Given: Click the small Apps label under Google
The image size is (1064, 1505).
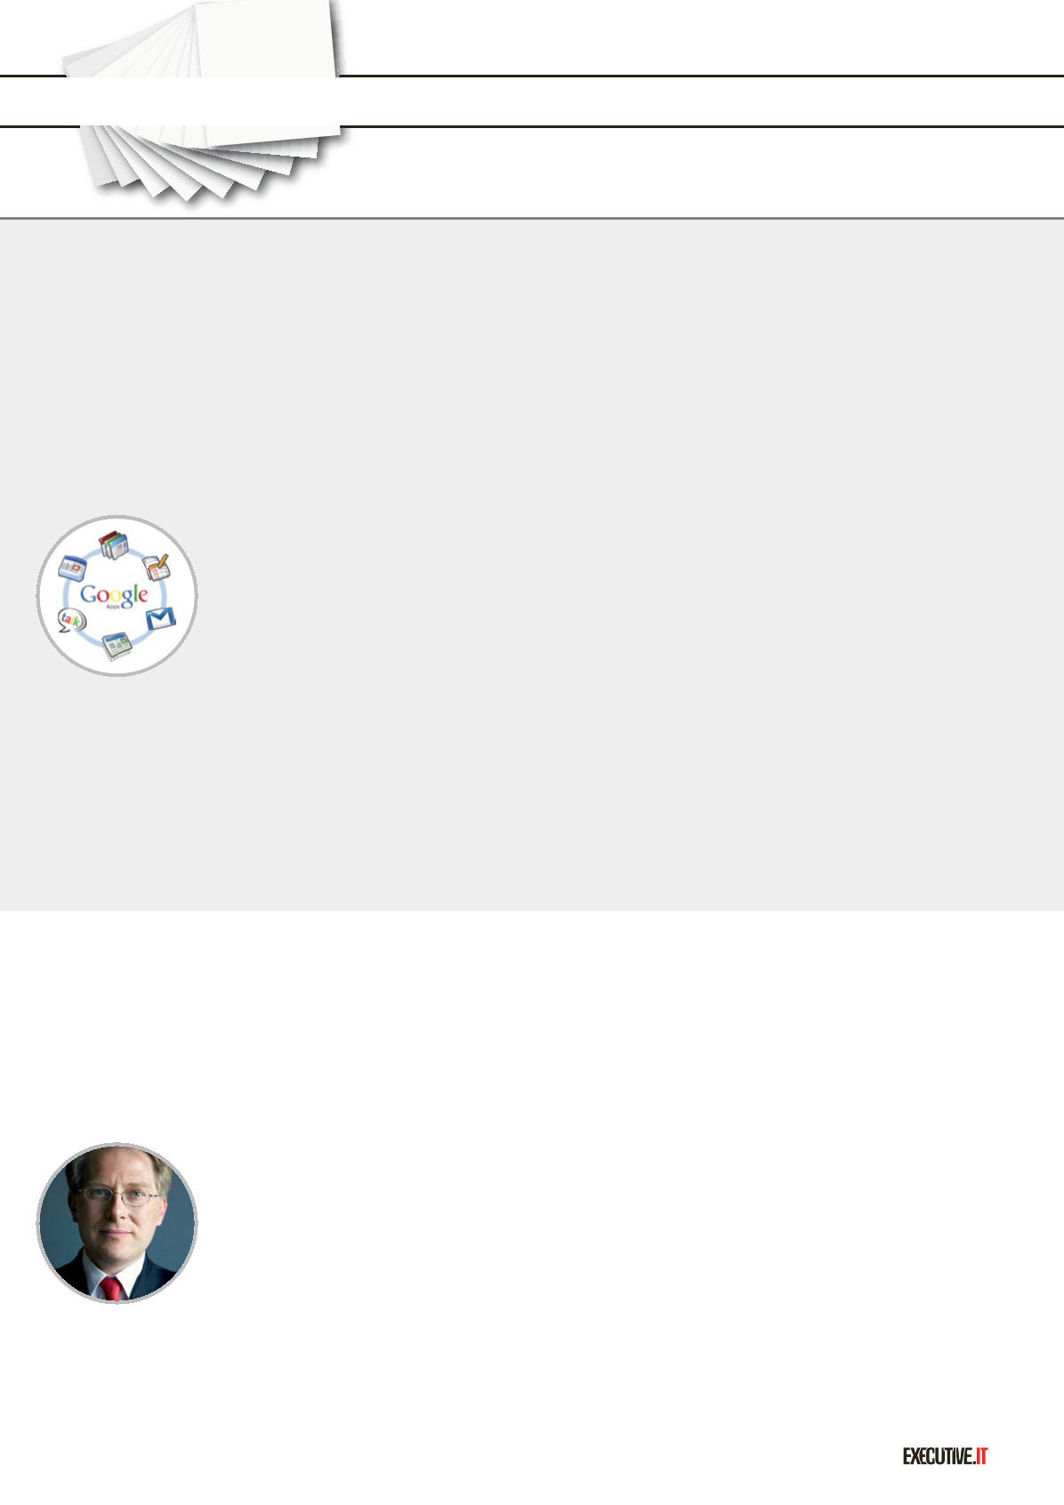Looking at the screenshot, I should (x=113, y=607).
